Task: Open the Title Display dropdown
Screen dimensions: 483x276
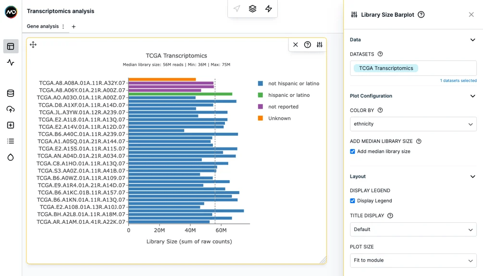Action: [413, 230]
